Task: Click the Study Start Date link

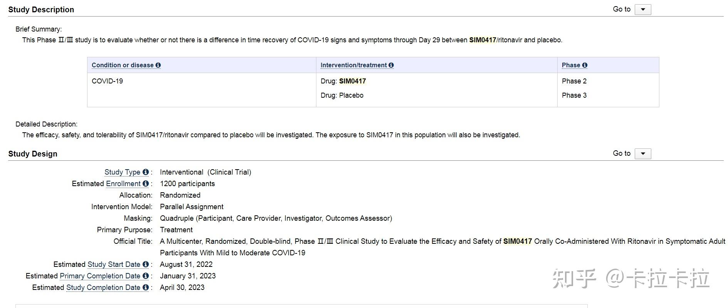Action: (114, 265)
